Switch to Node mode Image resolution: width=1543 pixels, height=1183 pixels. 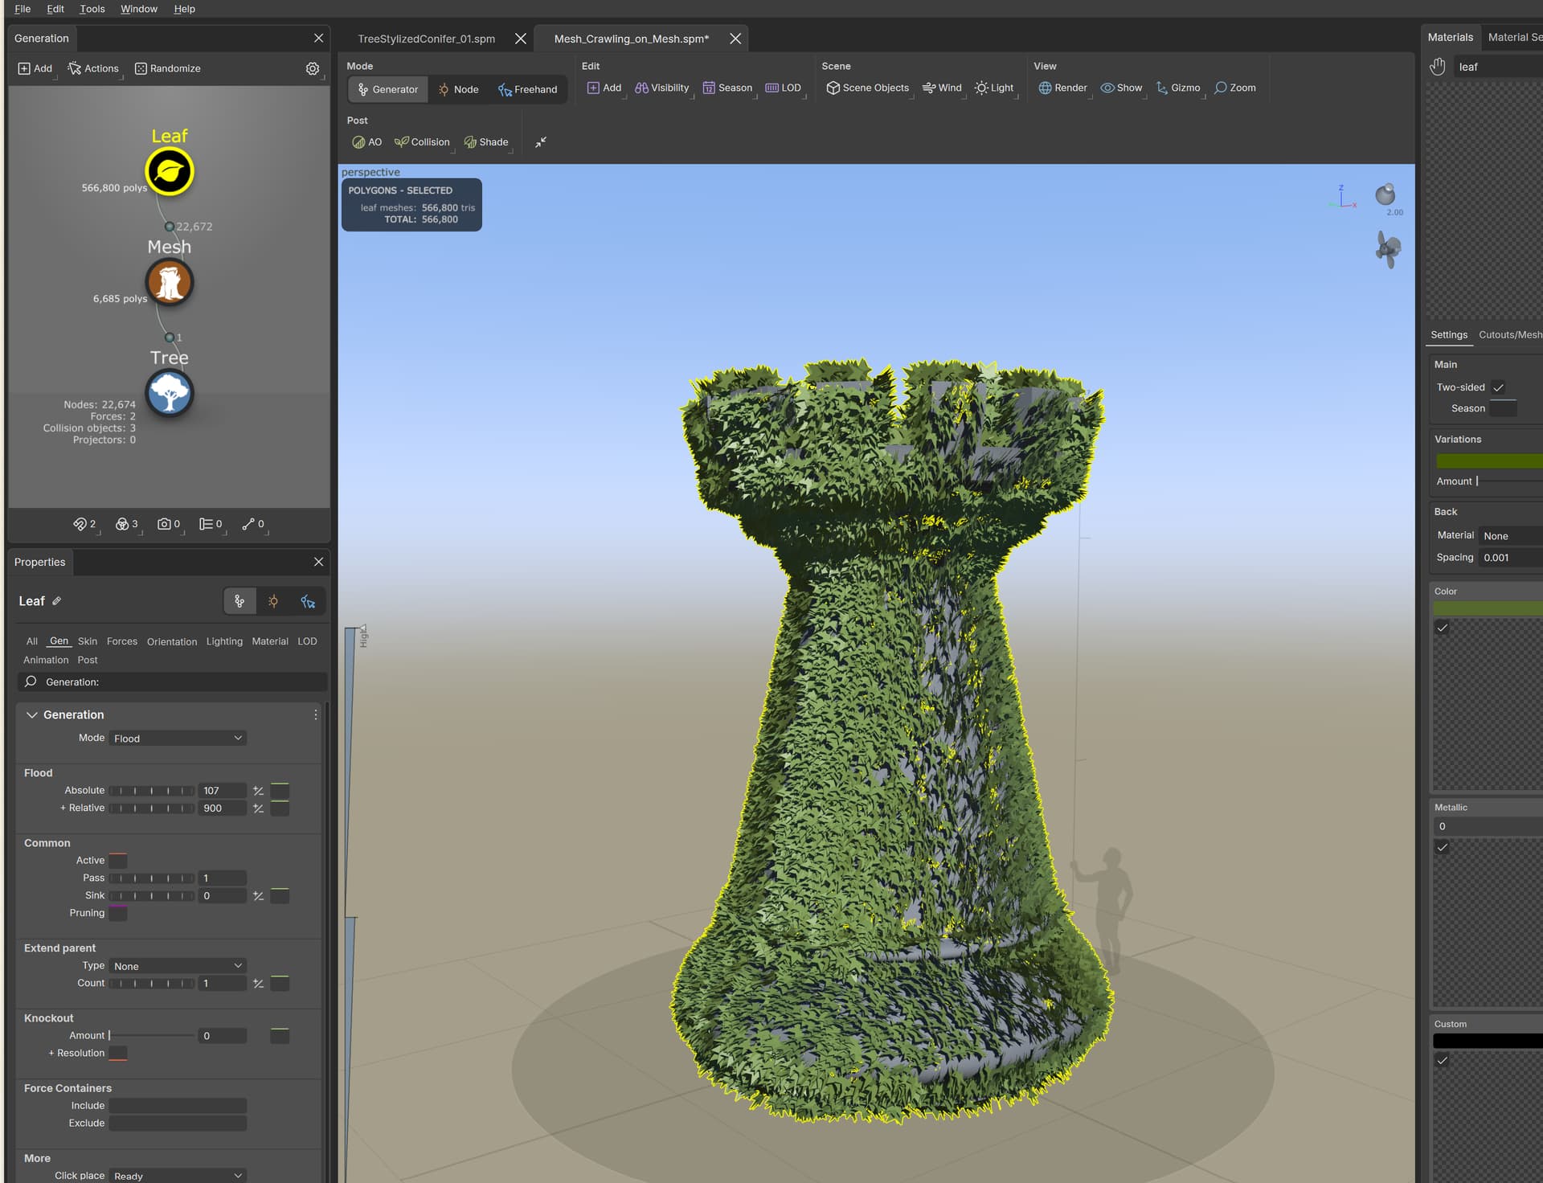click(x=458, y=89)
